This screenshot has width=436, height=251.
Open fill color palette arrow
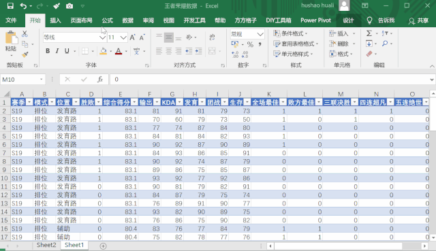[x=110, y=52]
